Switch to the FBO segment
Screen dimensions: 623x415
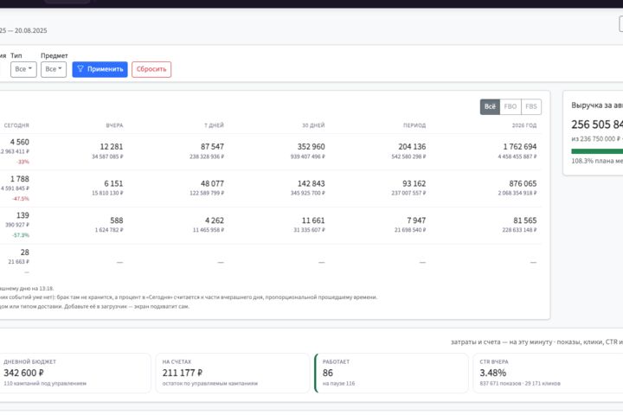tap(511, 106)
